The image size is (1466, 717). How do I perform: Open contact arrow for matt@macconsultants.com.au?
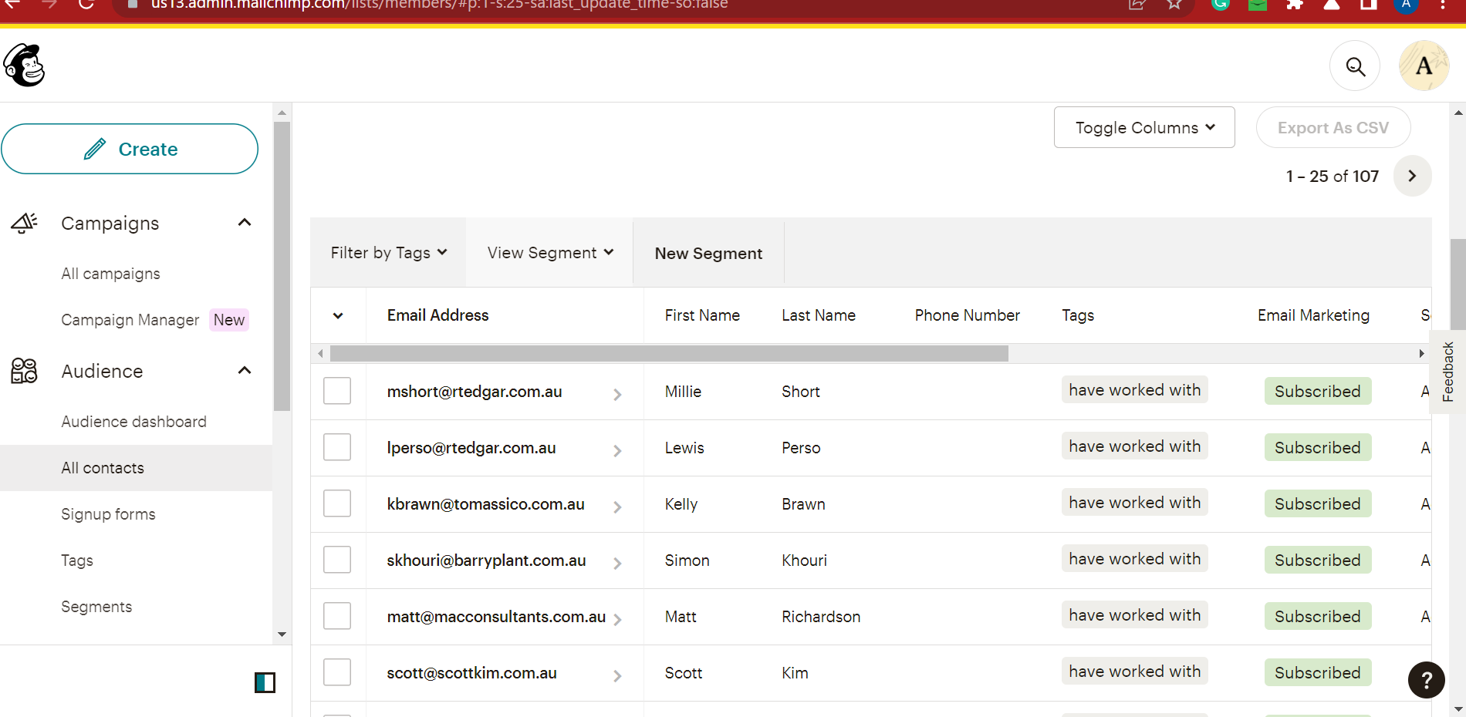click(617, 619)
